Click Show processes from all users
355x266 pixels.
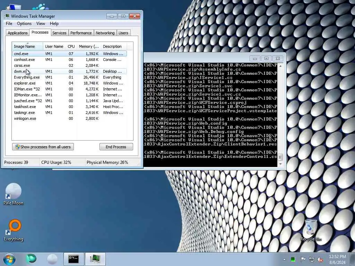pos(43,147)
